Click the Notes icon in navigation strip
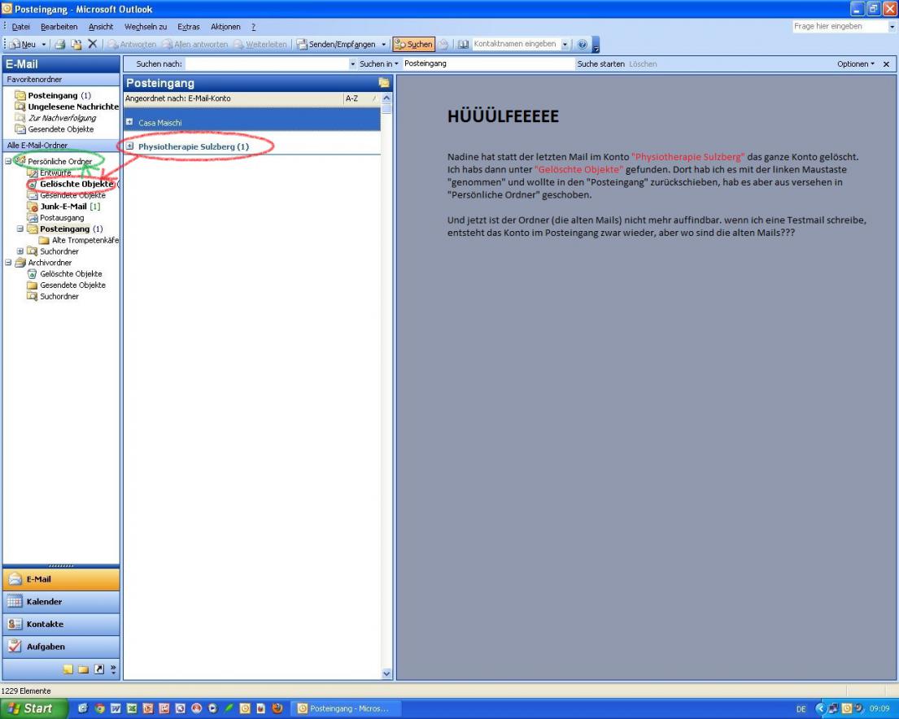 (x=68, y=669)
